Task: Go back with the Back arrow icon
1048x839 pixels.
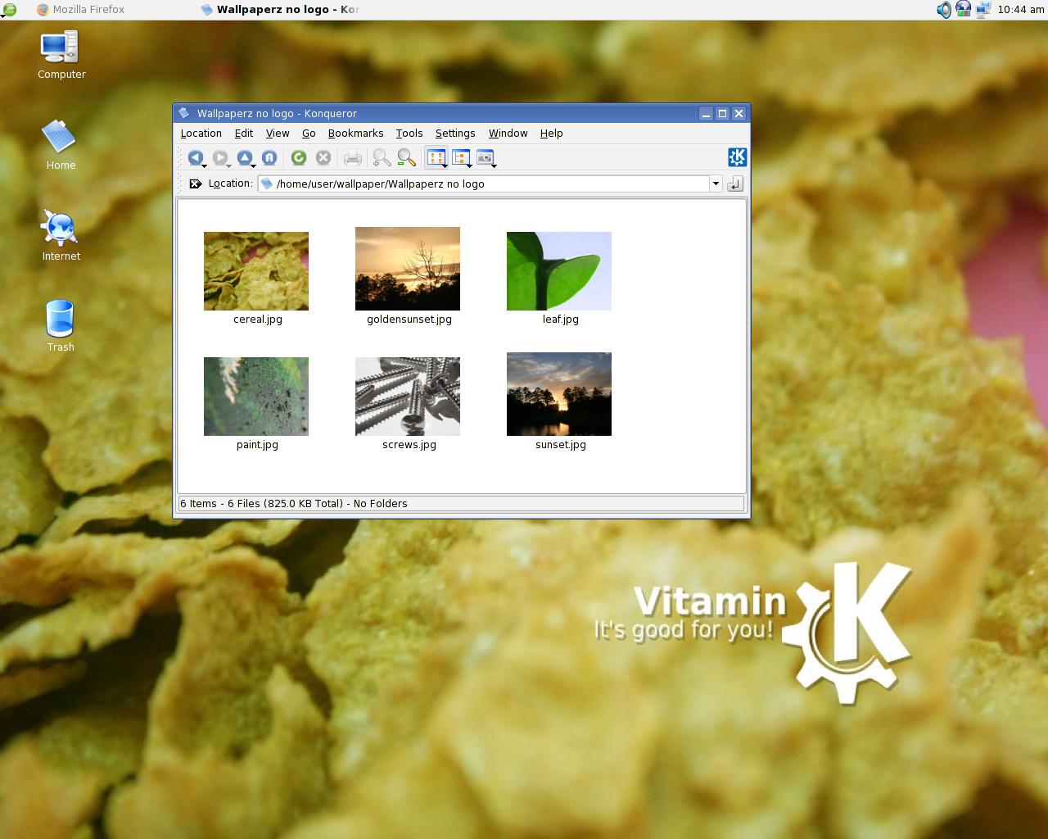Action: (195, 157)
